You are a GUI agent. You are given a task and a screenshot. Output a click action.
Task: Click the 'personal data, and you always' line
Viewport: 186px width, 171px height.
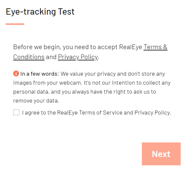51,92
